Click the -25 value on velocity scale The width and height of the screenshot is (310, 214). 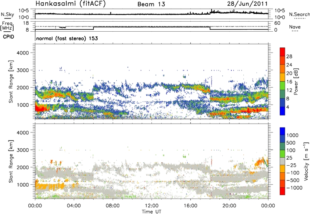(291, 165)
